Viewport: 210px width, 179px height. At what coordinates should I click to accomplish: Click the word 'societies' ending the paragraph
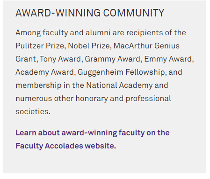click(x=32, y=112)
